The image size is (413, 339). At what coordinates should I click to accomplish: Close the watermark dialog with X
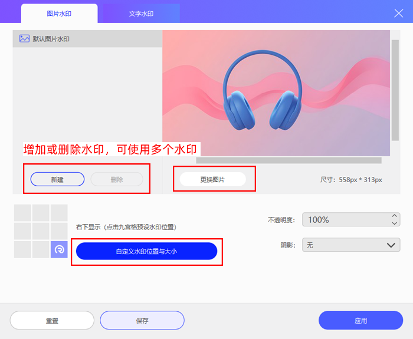(x=398, y=13)
